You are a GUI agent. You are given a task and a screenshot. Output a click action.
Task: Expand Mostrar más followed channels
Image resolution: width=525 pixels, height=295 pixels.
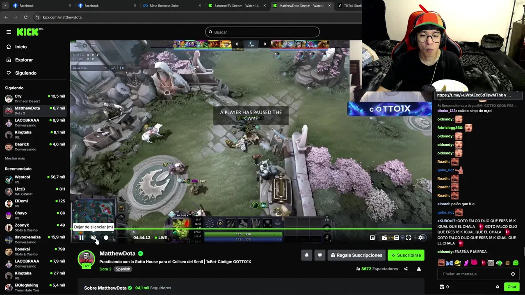coord(15,158)
